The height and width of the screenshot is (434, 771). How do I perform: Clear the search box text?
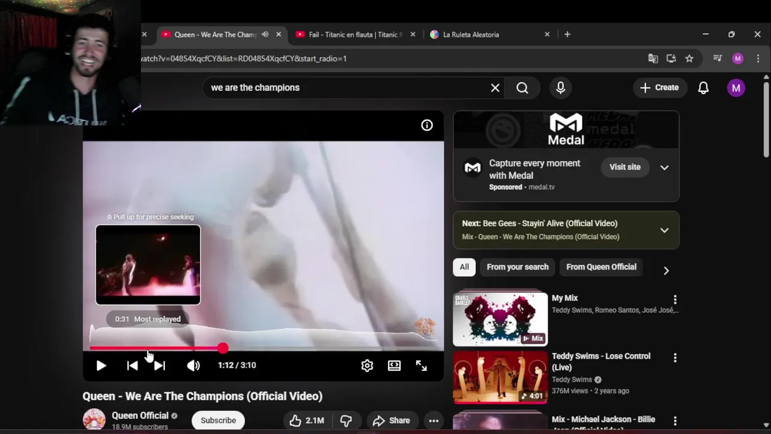click(x=495, y=88)
